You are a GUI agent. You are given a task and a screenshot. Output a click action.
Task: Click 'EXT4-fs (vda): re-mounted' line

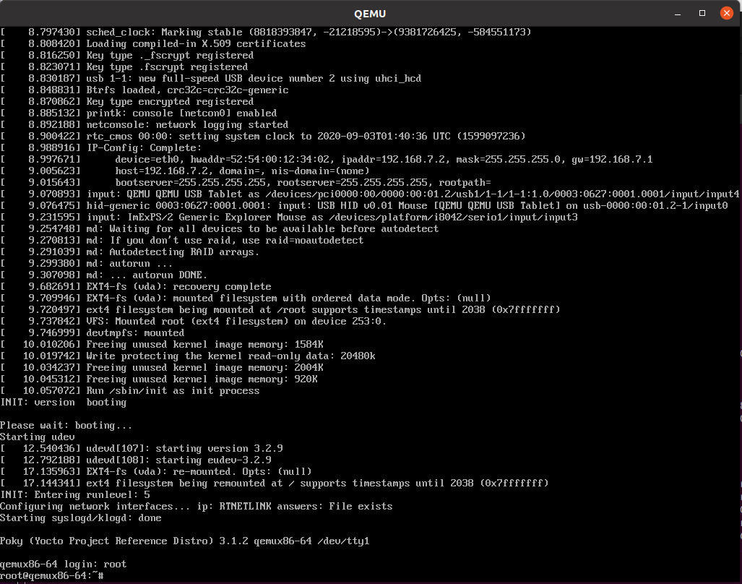click(156, 472)
